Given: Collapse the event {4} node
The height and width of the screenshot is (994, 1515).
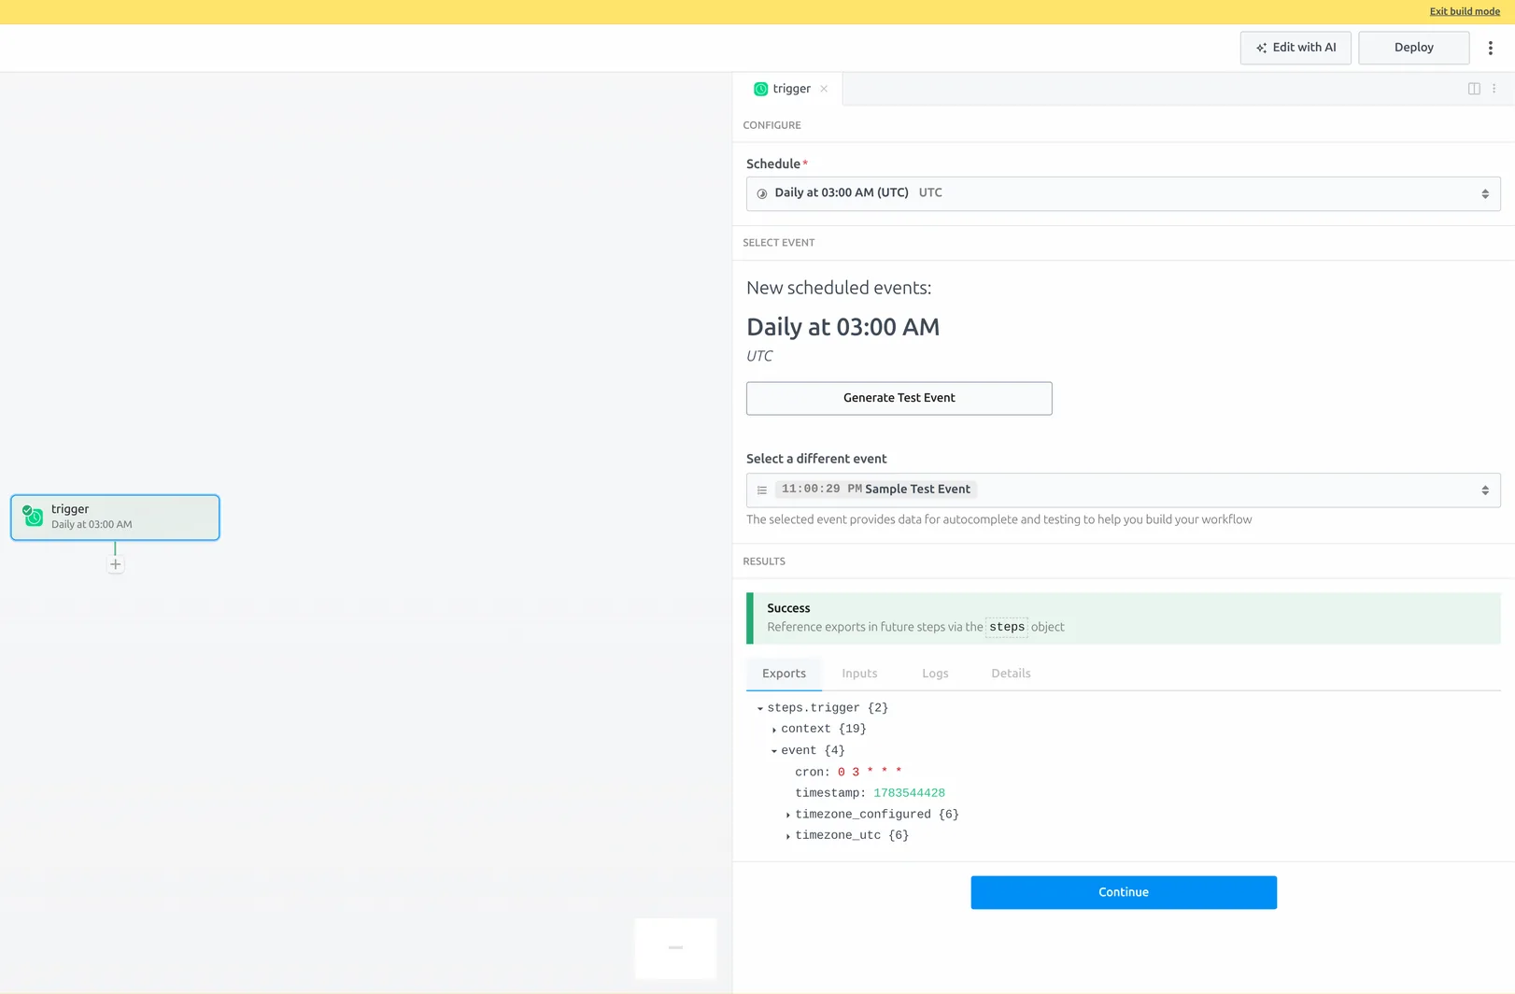Looking at the screenshot, I should coord(774,751).
